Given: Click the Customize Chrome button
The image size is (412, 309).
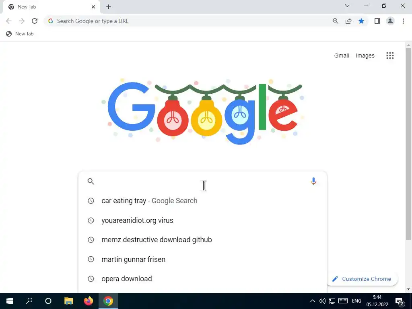Looking at the screenshot, I should pos(363,279).
